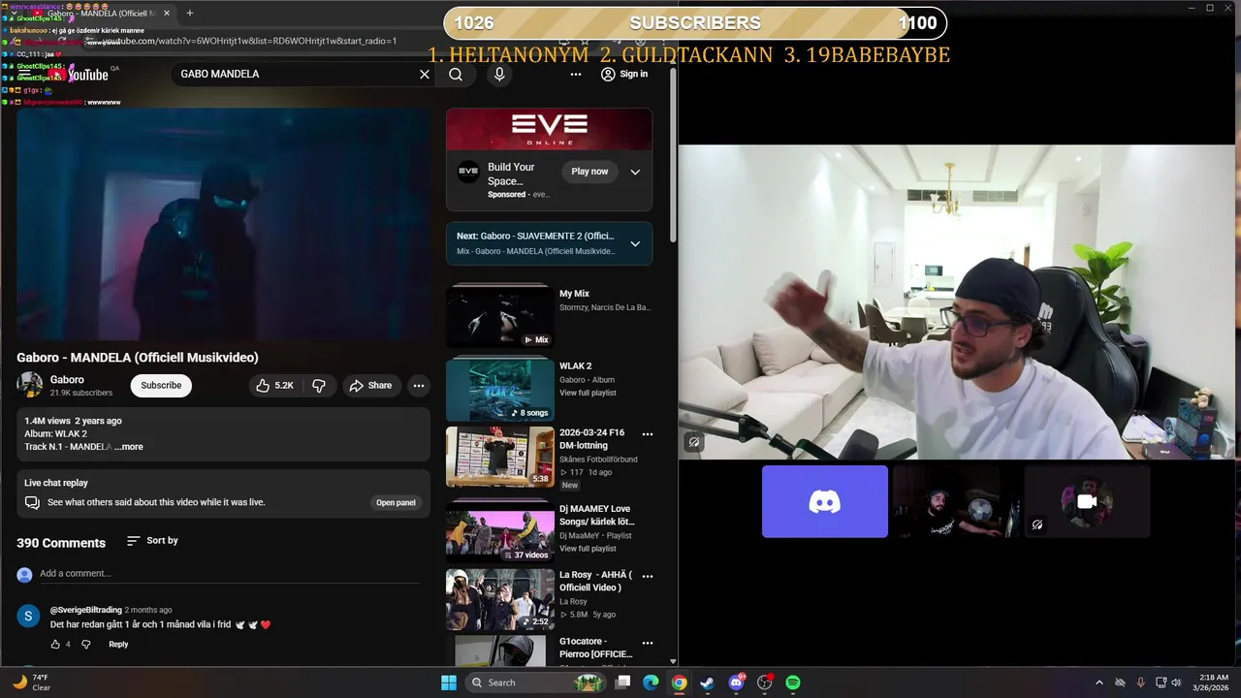Click inside the GABO MANDELA search field

pos(296,74)
